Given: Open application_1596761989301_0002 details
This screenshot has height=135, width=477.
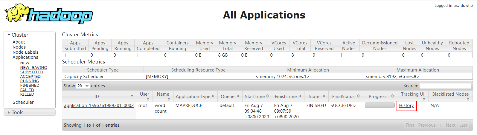Looking at the screenshot, I should pos(99,105).
